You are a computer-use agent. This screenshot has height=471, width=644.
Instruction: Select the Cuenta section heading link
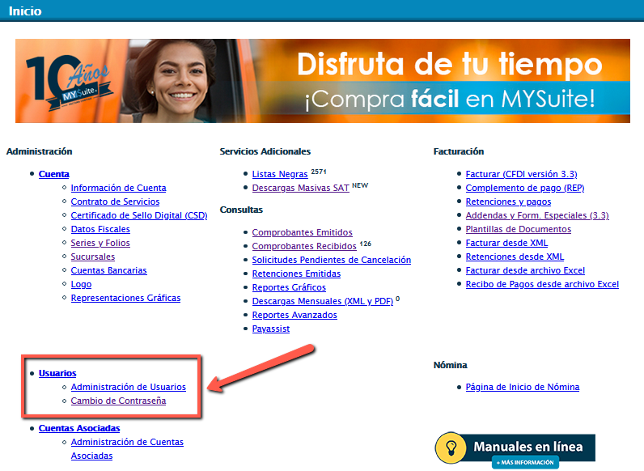click(53, 174)
